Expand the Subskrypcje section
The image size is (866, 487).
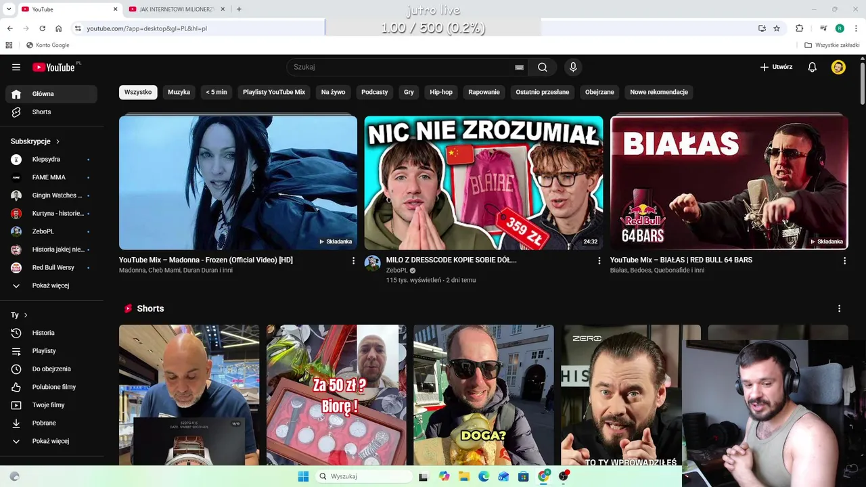(35, 141)
